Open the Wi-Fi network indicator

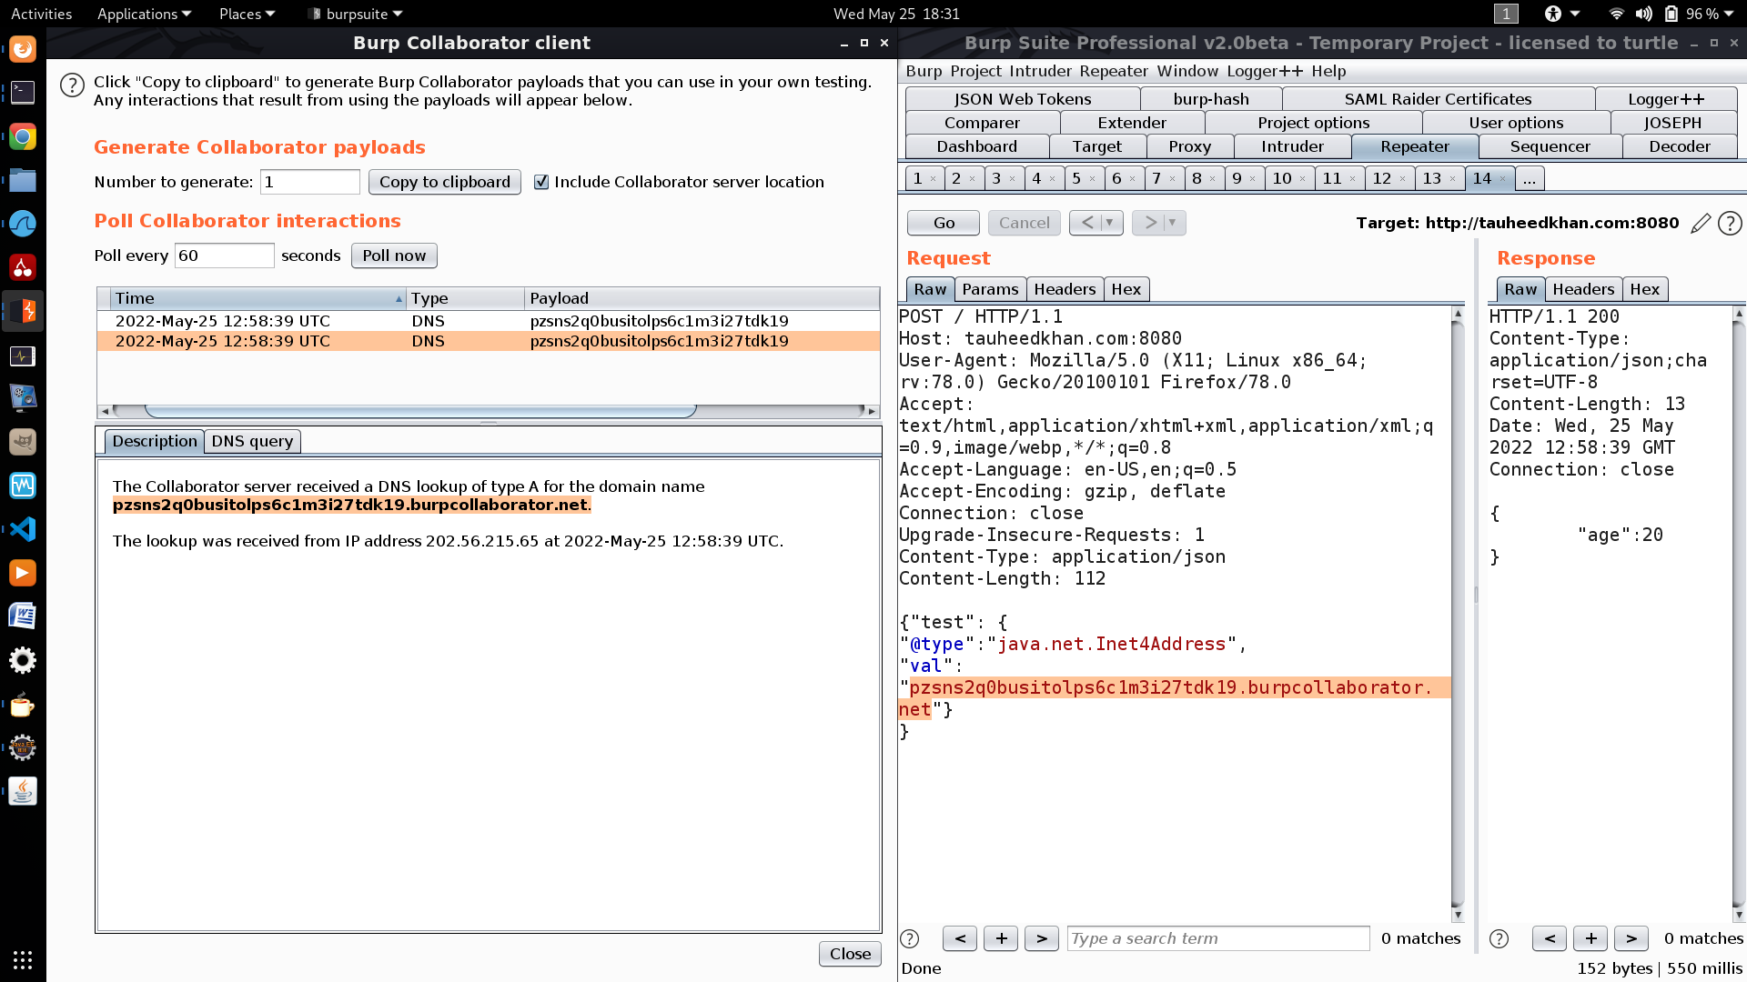tap(1616, 14)
